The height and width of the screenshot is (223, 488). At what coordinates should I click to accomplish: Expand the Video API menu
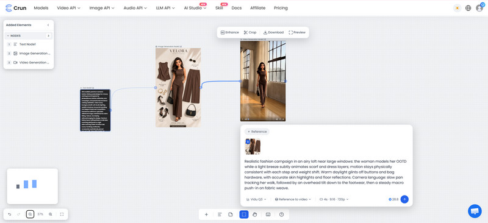pos(69,8)
